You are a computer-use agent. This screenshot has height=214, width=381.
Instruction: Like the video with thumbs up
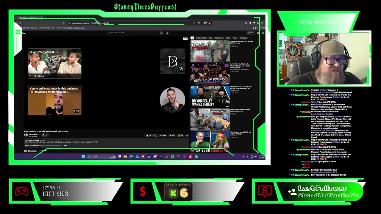point(149,136)
